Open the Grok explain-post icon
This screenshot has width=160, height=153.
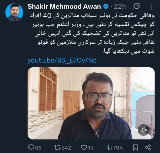[x=136, y=6]
